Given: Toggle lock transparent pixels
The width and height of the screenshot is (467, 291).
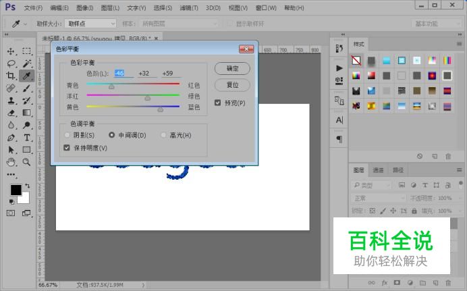Looking at the screenshot, I should 373,211.
